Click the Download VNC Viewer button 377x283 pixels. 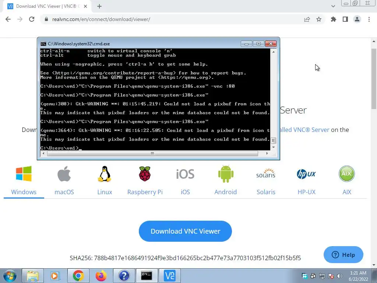point(185,231)
